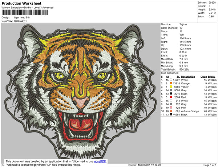Select the White color swatch in row 1

(x=171, y=80)
